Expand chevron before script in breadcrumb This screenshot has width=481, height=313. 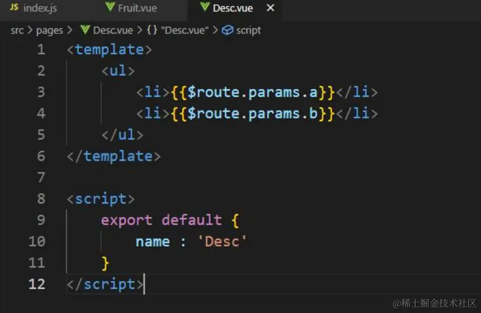[x=216, y=30]
